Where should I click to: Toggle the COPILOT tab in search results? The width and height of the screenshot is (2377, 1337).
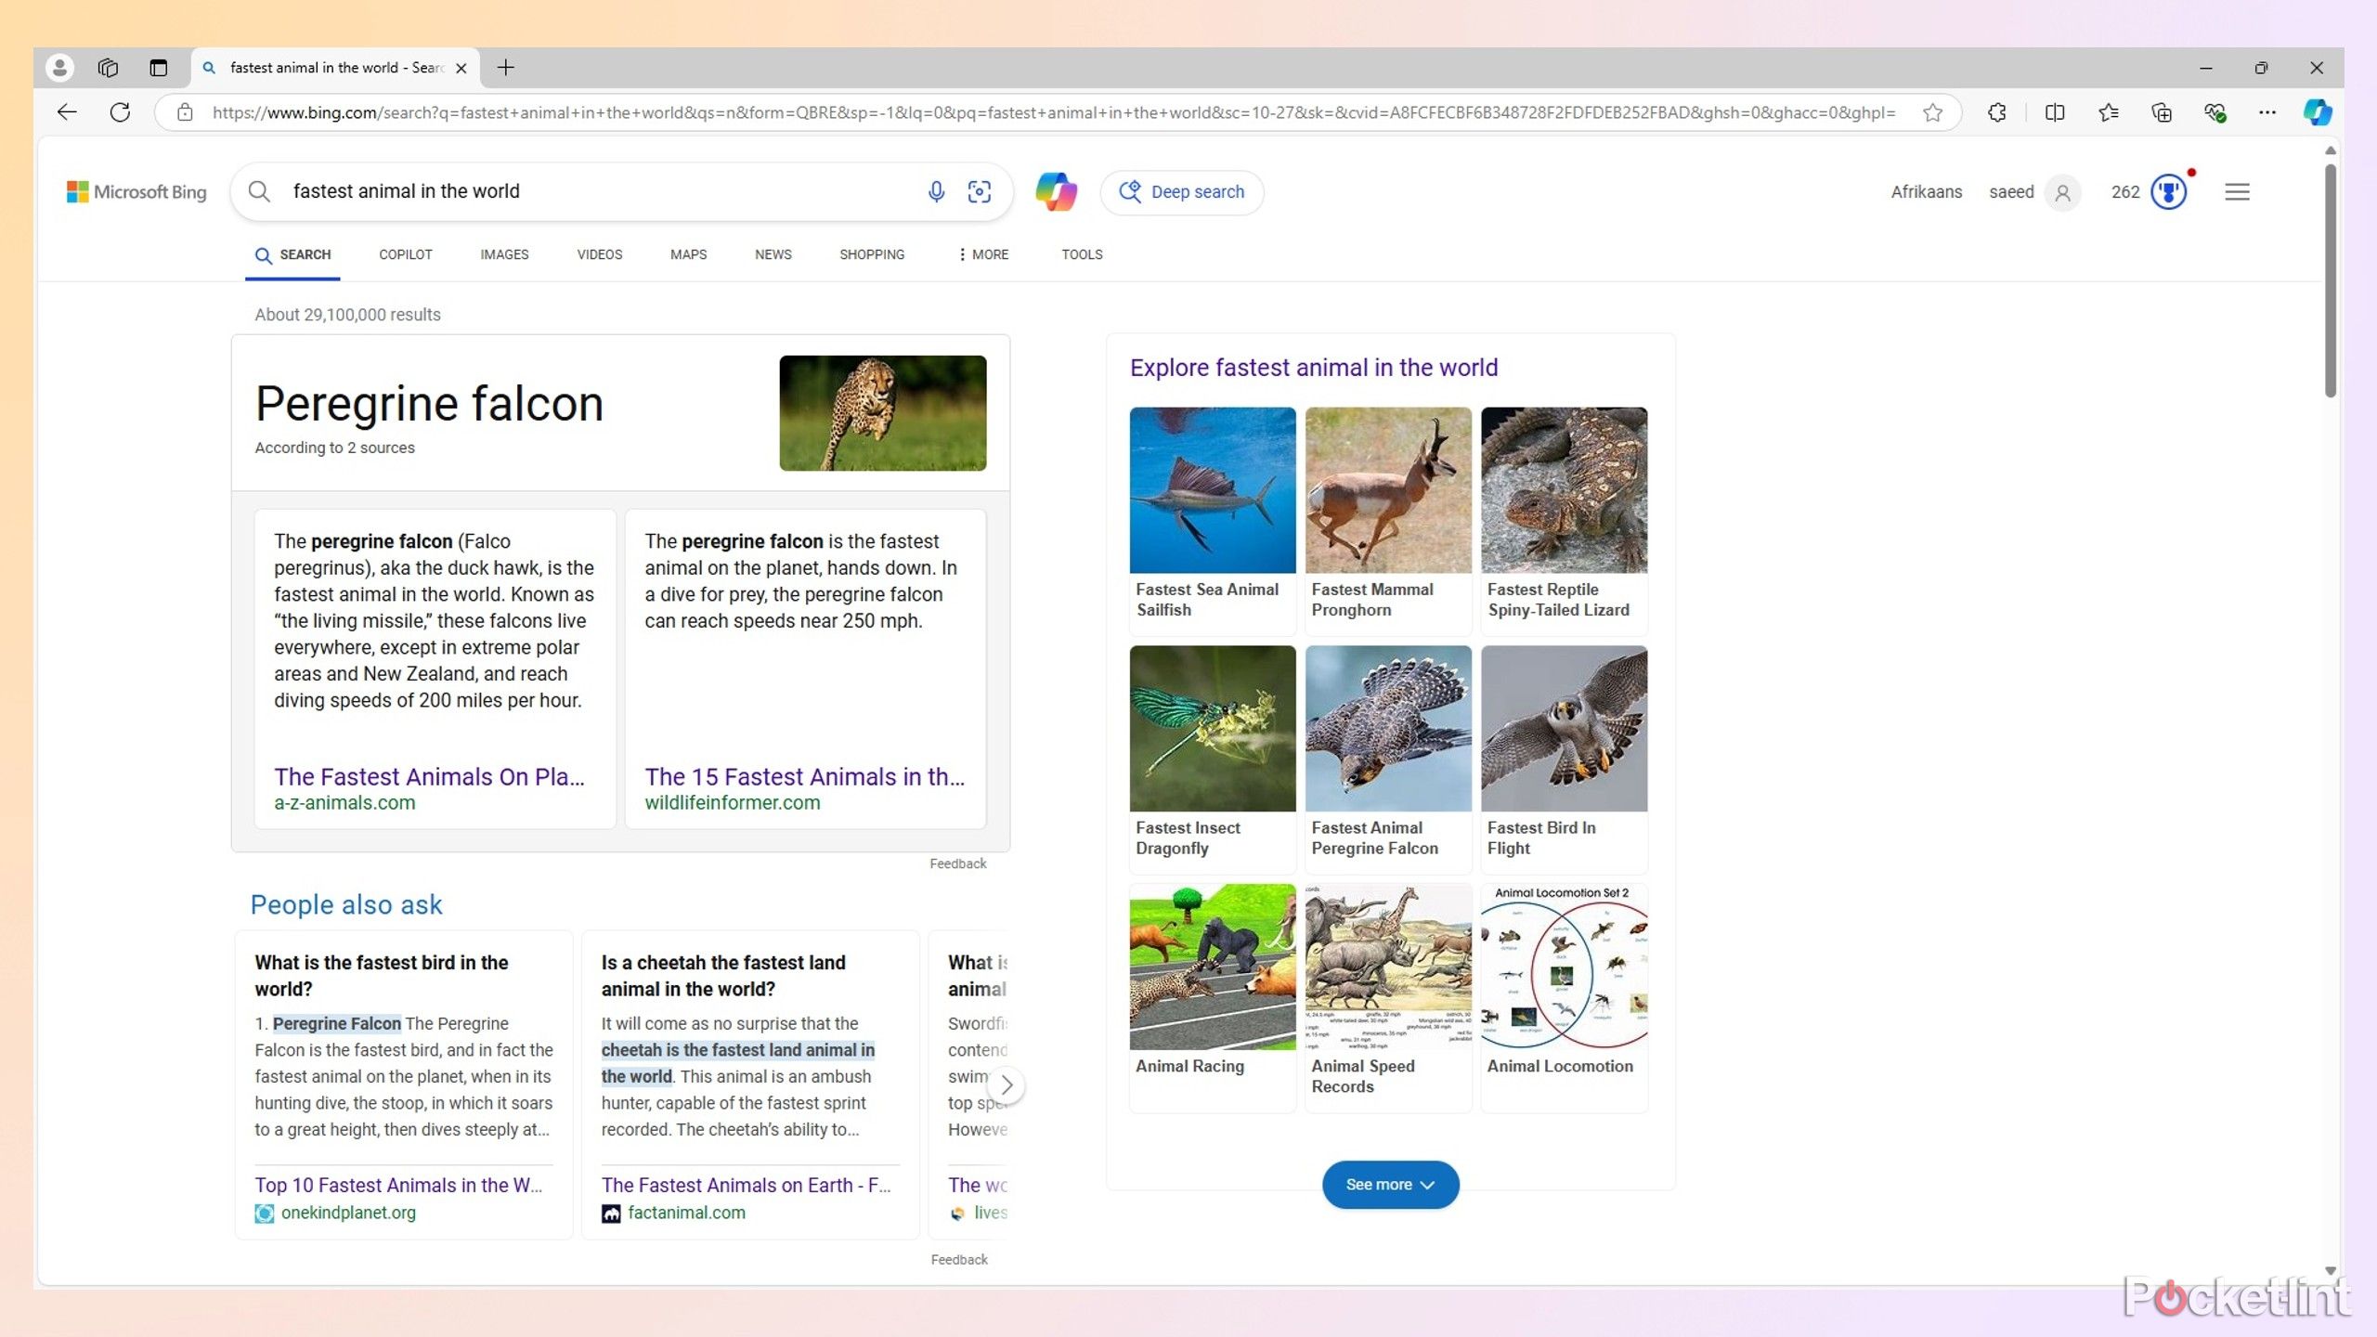405,254
